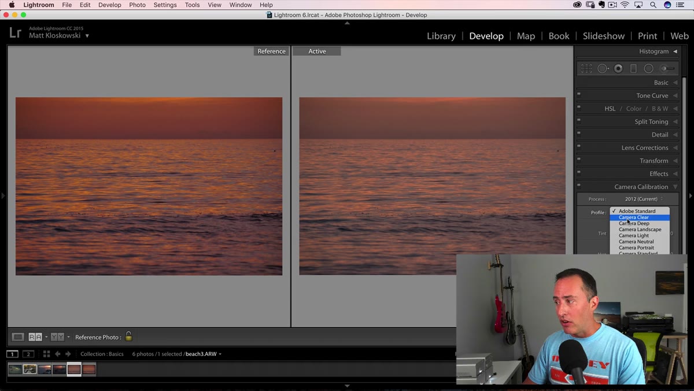Viewport: 694px width, 391px height.
Task: Switch to the Print module
Action: tap(647, 36)
